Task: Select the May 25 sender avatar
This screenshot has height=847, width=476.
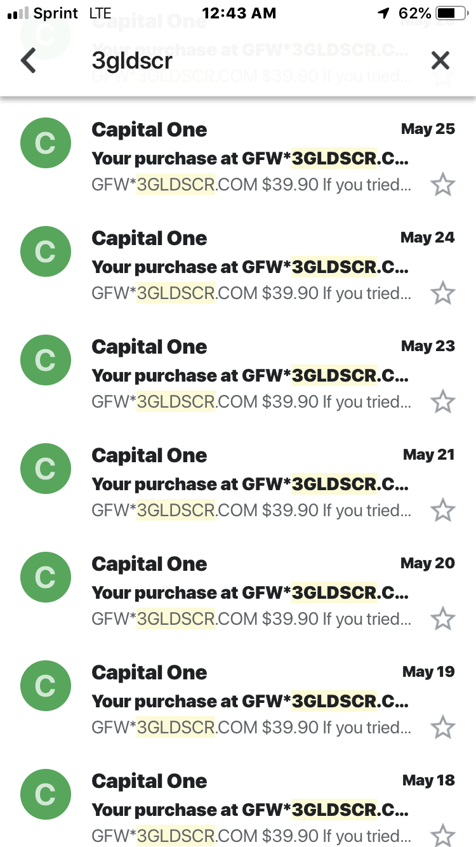Action: tap(45, 143)
